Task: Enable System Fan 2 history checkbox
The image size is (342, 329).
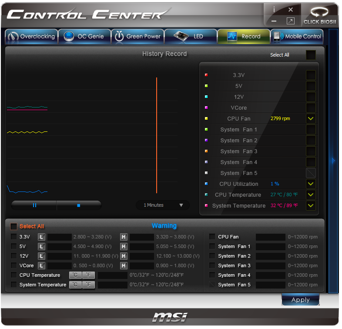Action: click(311, 141)
